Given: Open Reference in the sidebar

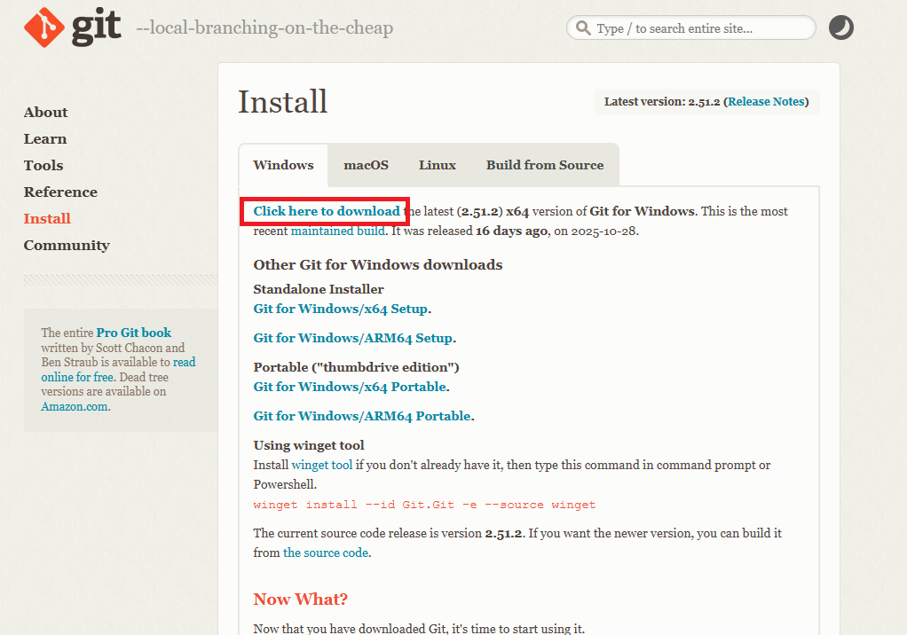Looking at the screenshot, I should pyautogui.click(x=60, y=192).
